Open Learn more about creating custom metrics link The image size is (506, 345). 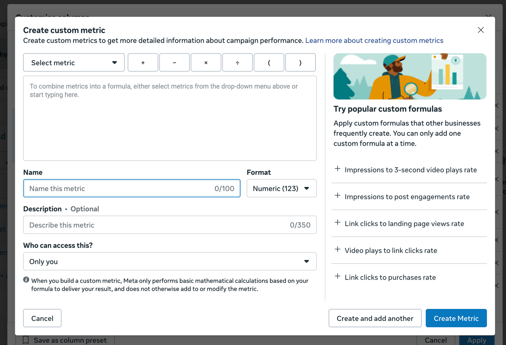click(x=374, y=40)
